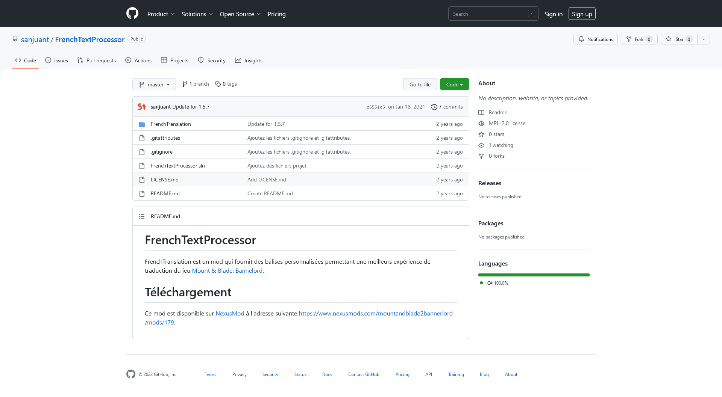Open the FrenchTextProcessor repository title link
Image resolution: width=722 pixels, height=397 pixels.
(x=90, y=39)
